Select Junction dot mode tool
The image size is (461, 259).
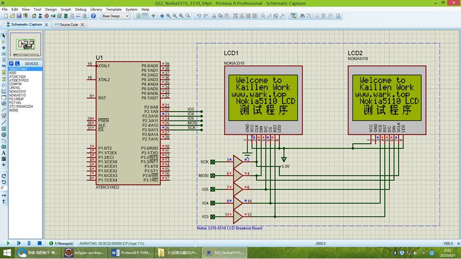click(x=3, y=48)
